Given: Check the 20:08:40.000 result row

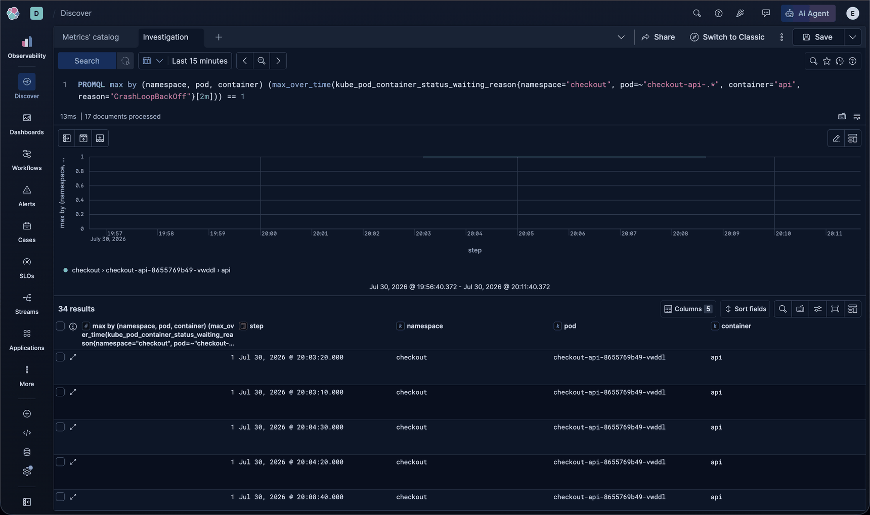Looking at the screenshot, I should click(x=60, y=497).
